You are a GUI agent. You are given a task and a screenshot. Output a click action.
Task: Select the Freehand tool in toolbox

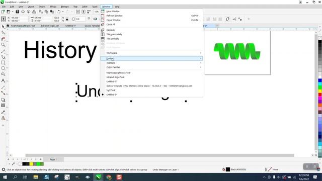[x=3, y=51]
